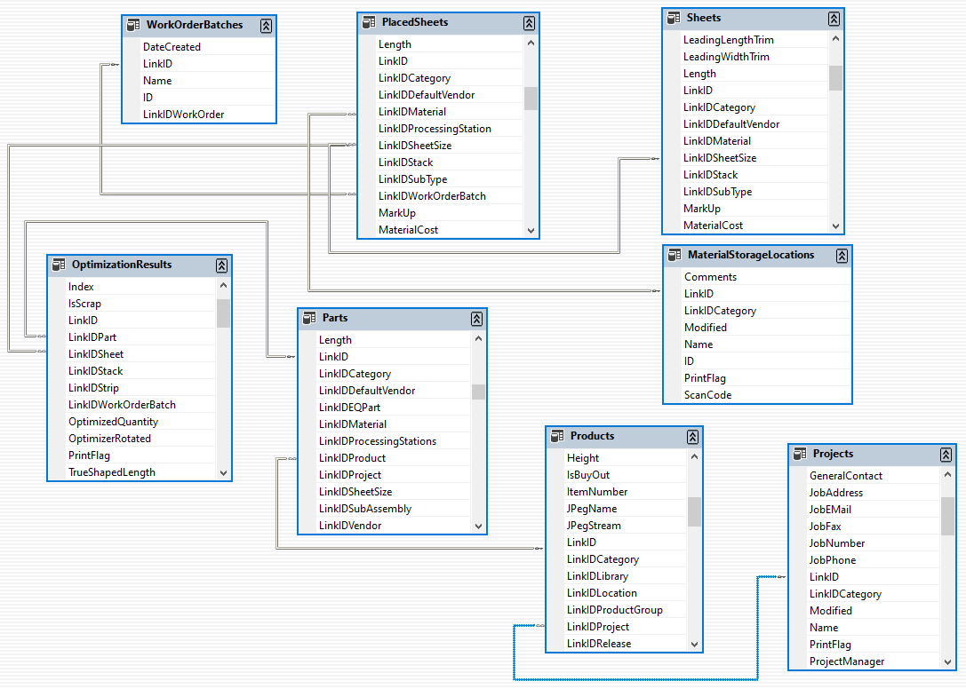Click the table icon on MaterialStorageLocations header

click(675, 255)
